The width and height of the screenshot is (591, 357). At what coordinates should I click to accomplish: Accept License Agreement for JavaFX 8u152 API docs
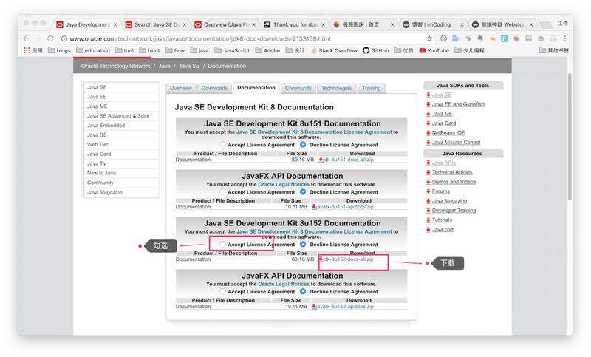222,292
